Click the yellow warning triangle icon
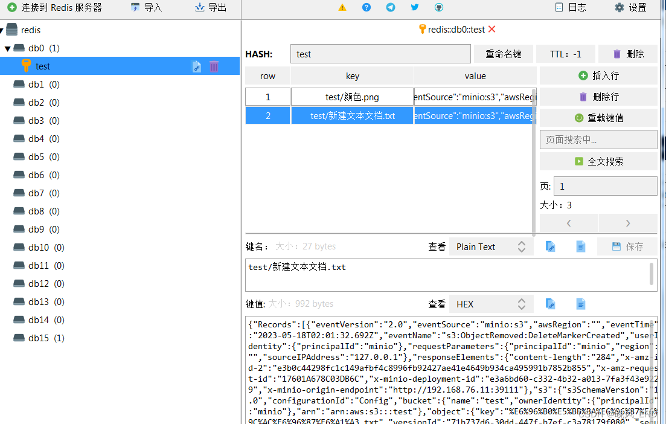This screenshot has height=424, width=666. click(x=342, y=7)
